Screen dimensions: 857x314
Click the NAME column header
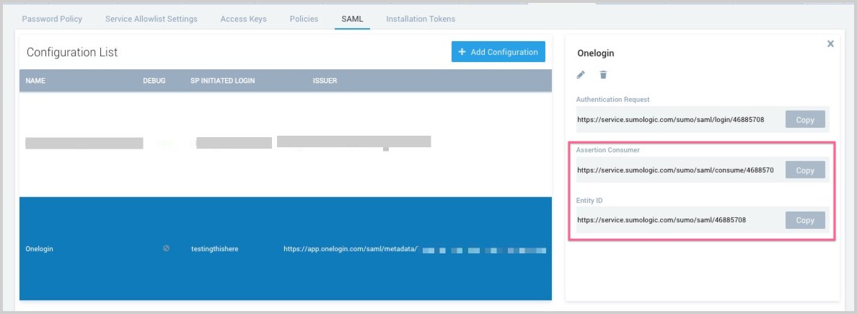[x=35, y=81]
